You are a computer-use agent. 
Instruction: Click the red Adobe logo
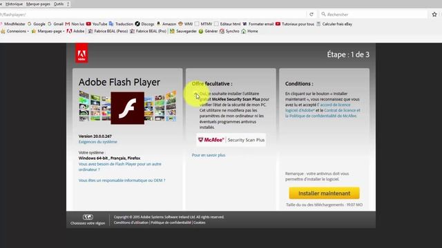click(81, 53)
